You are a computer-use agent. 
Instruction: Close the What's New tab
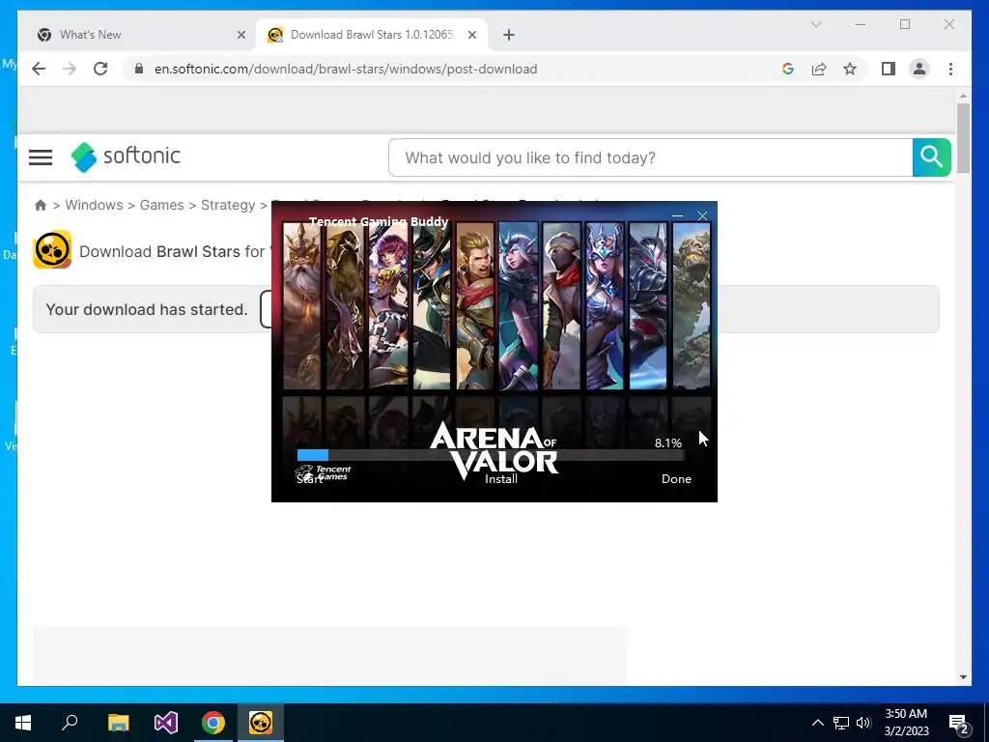pos(240,35)
